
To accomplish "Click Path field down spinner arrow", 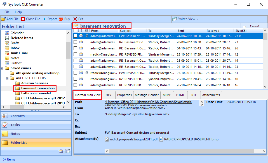I will pos(202,105).
